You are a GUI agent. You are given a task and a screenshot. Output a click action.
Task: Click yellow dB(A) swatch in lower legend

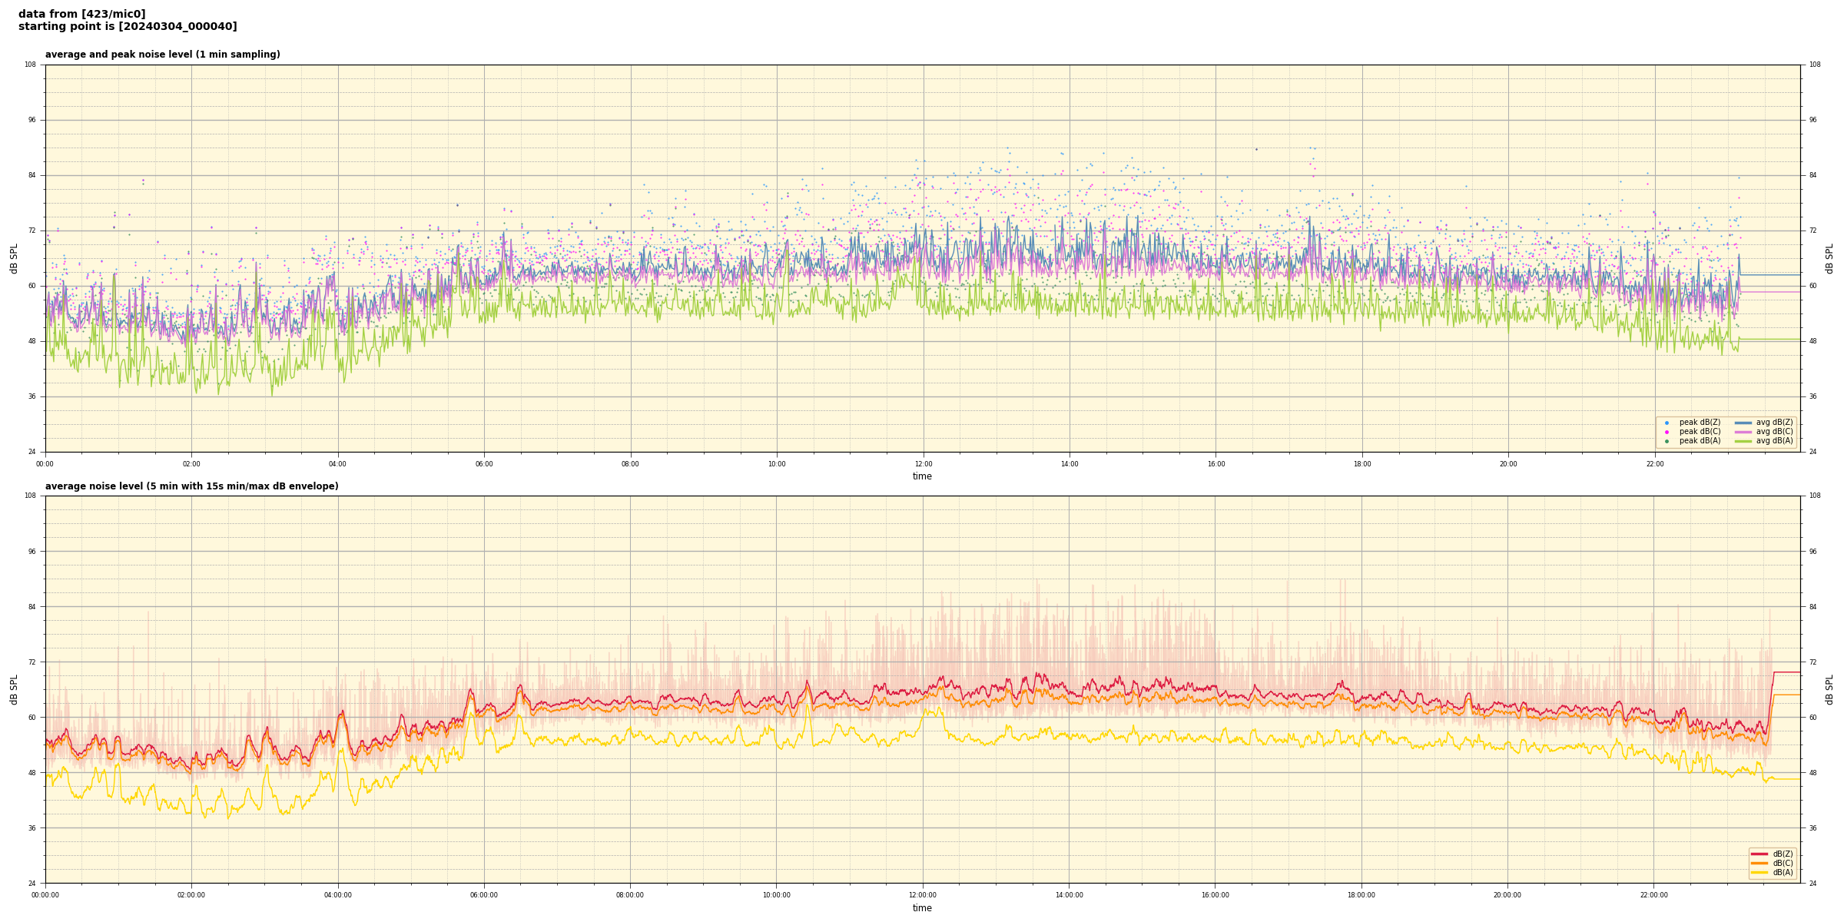[x=1759, y=873]
